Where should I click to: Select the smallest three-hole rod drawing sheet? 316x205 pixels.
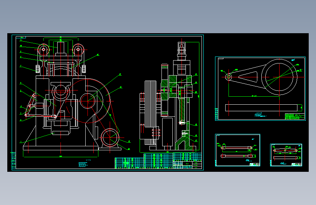pyautogui.click(x=286, y=155)
